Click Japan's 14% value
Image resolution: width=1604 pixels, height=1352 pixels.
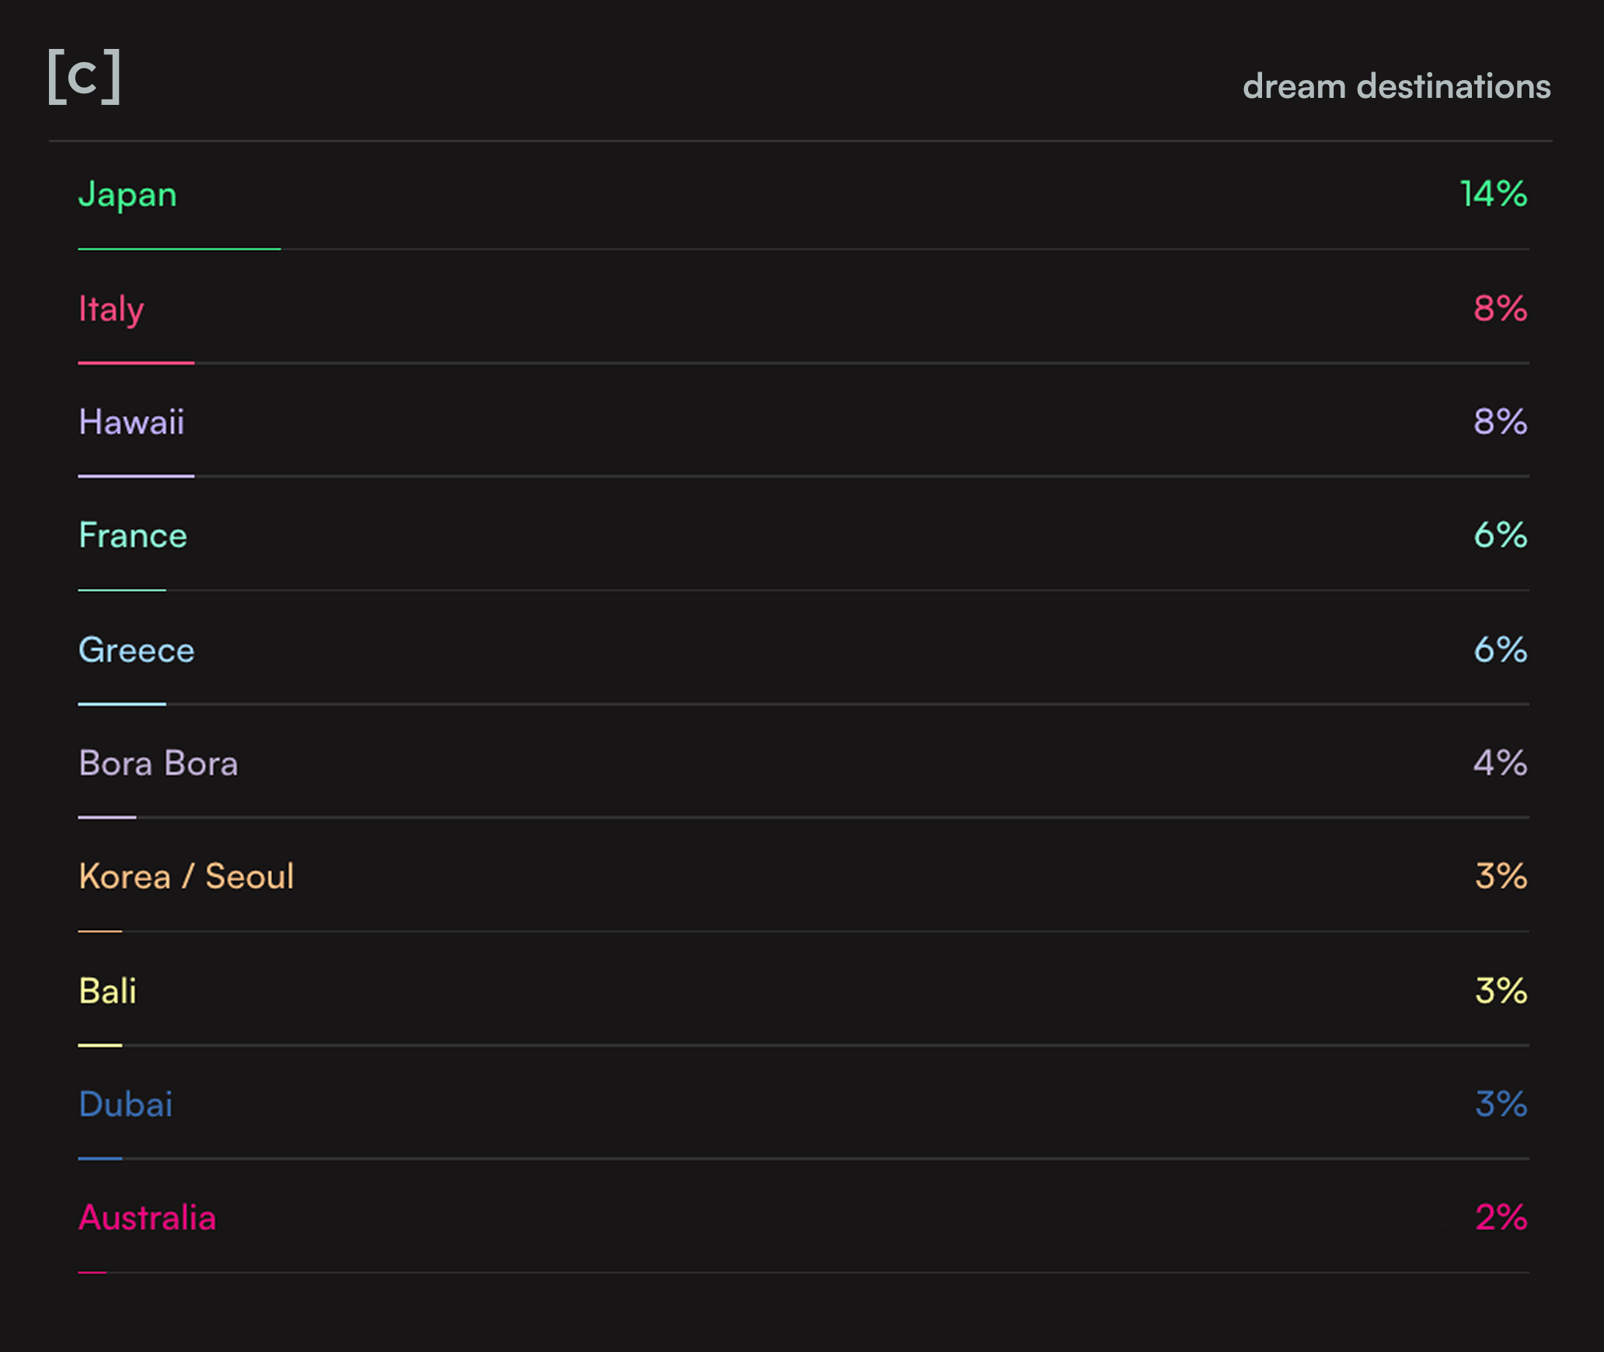1493,194
